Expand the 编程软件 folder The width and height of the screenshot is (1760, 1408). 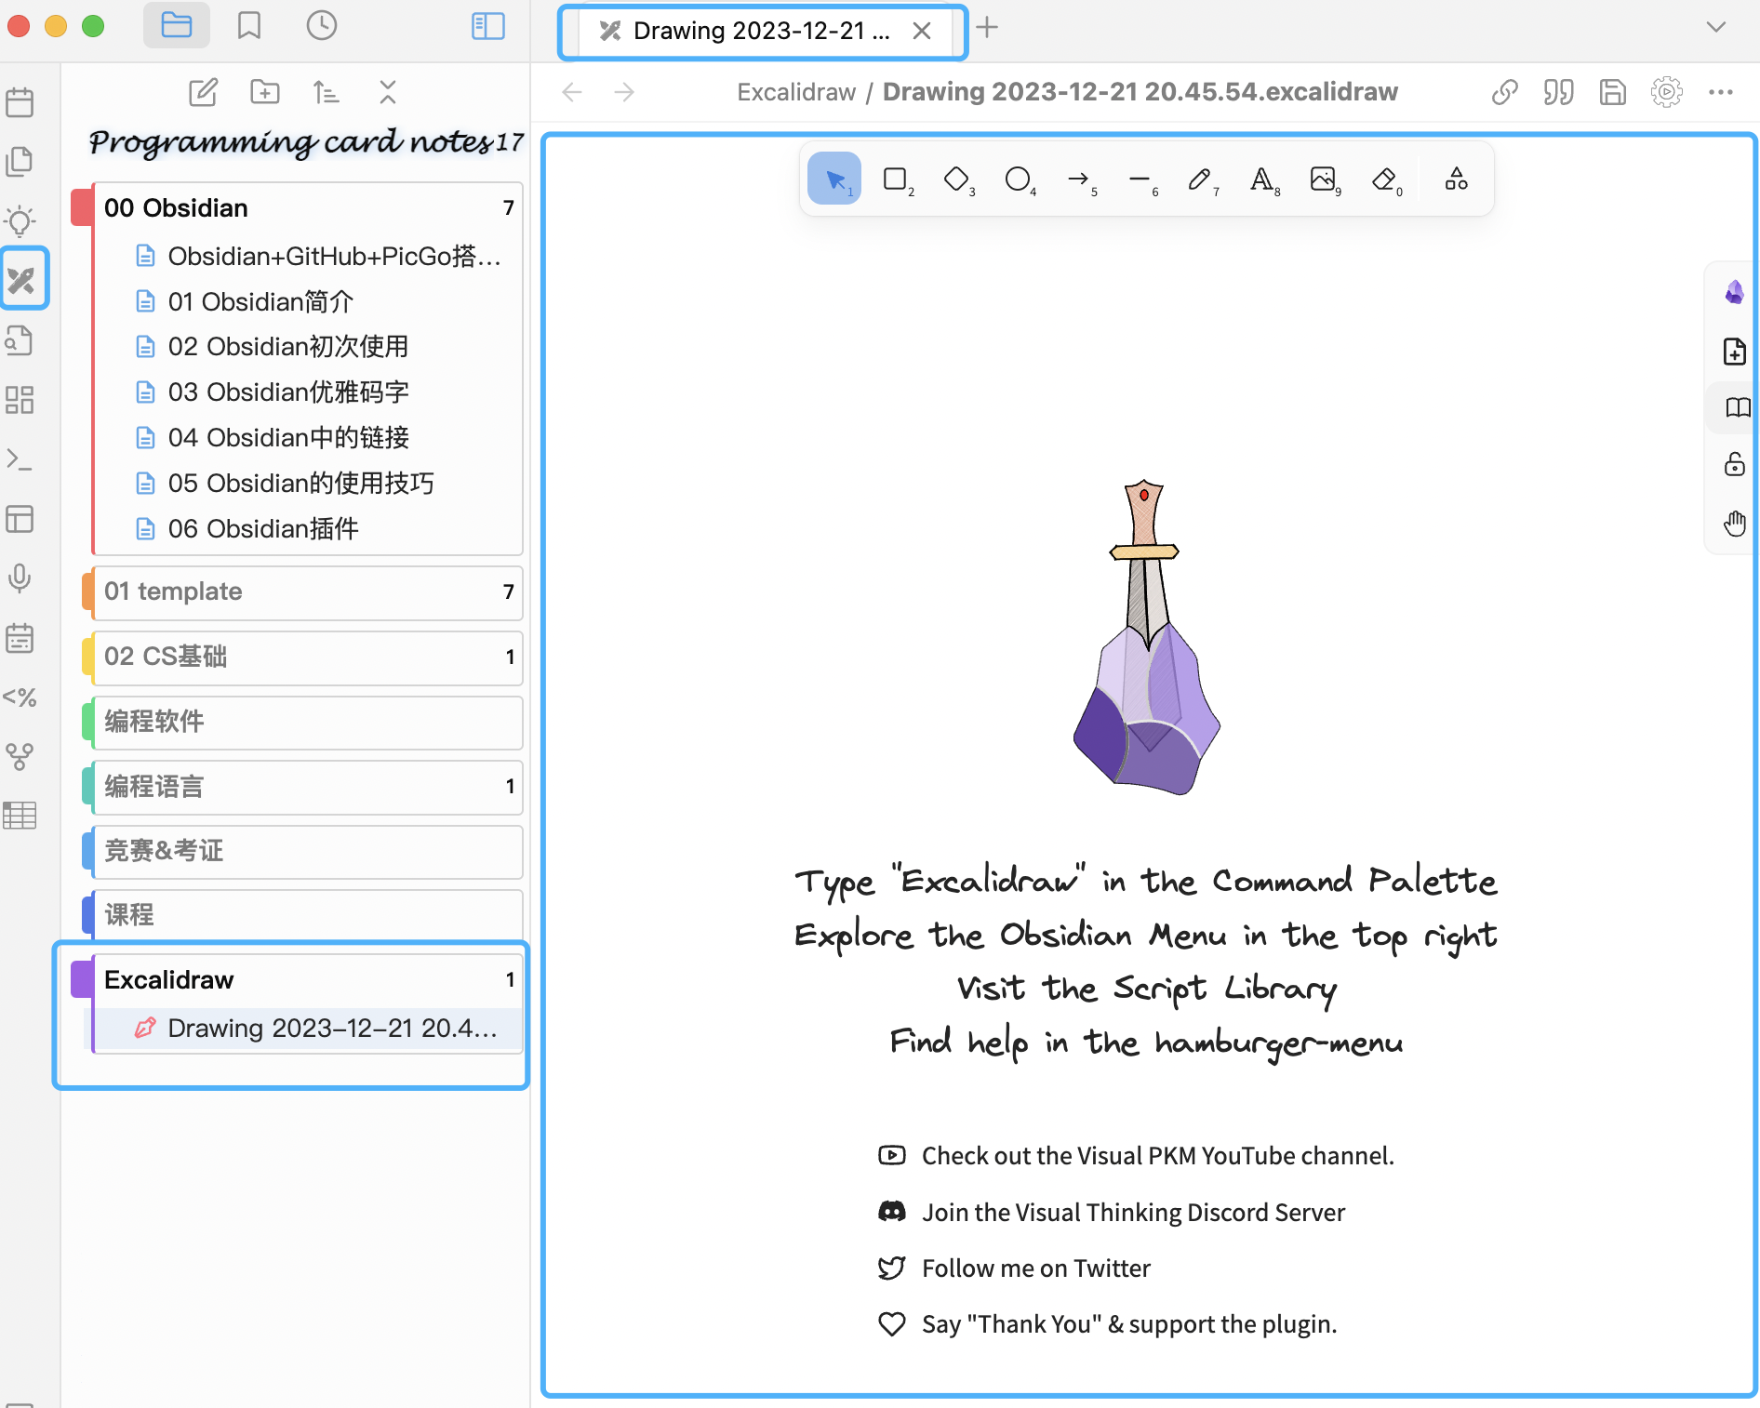[x=308, y=722]
